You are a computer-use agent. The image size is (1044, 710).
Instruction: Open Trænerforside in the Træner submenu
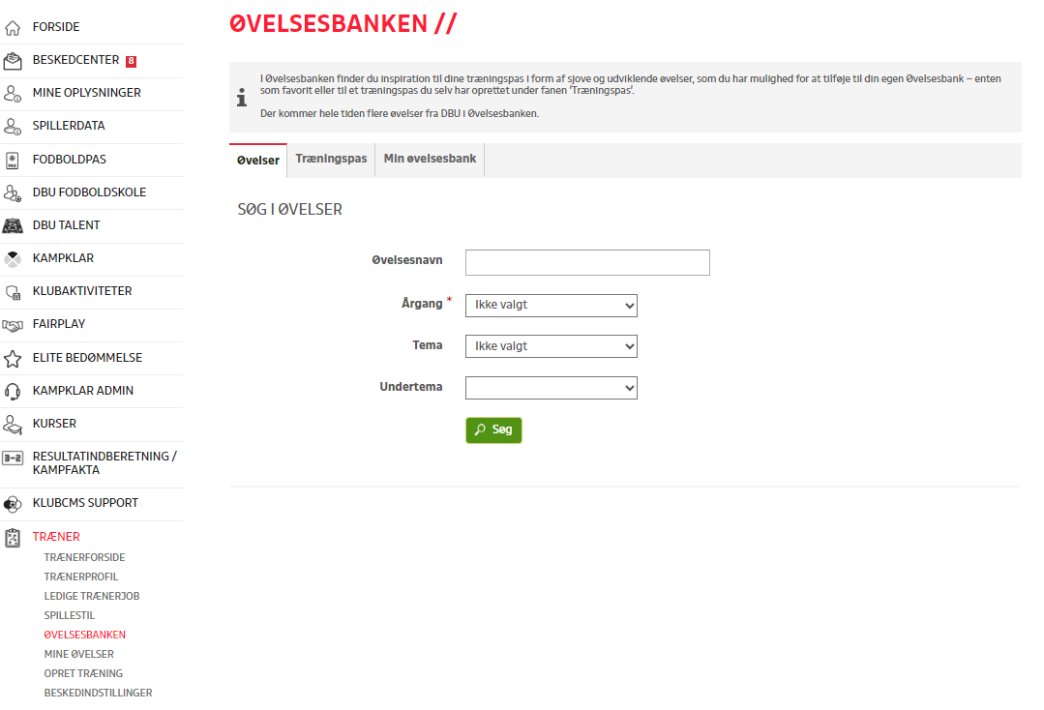coord(84,557)
